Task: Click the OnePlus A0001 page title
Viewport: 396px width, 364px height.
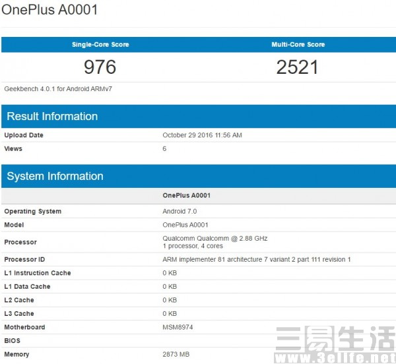Action: pos(49,10)
